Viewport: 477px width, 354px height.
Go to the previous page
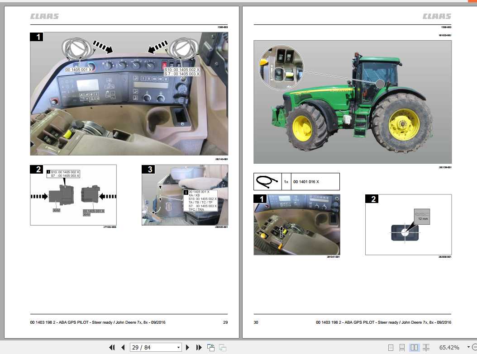[123, 347]
